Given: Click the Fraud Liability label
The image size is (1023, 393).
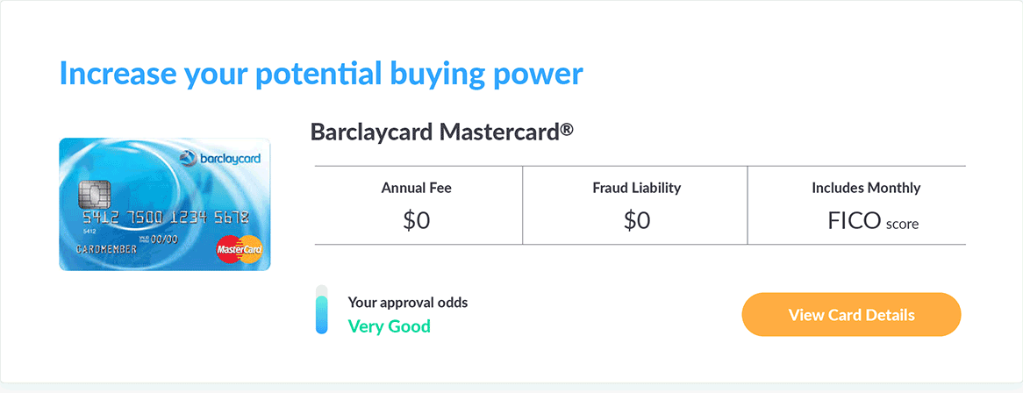Looking at the screenshot, I should 636,188.
